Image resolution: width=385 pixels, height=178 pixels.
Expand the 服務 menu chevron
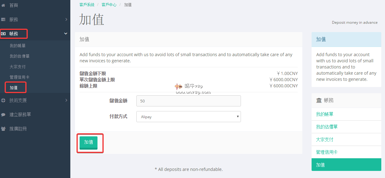pyautogui.click(x=66, y=19)
